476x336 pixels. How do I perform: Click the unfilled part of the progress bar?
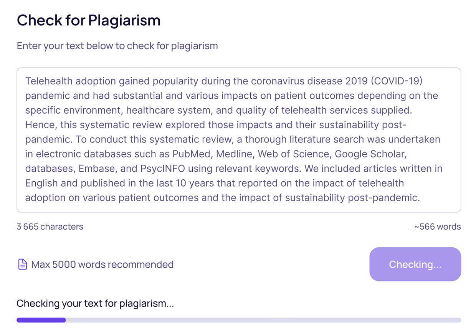263,320
